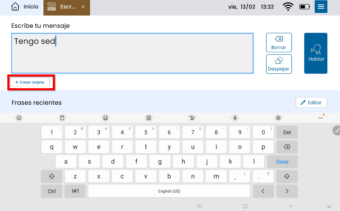This screenshot has width=340, height=211.
Task: Toggle the right Shift key
Action: tap(287, 176)
